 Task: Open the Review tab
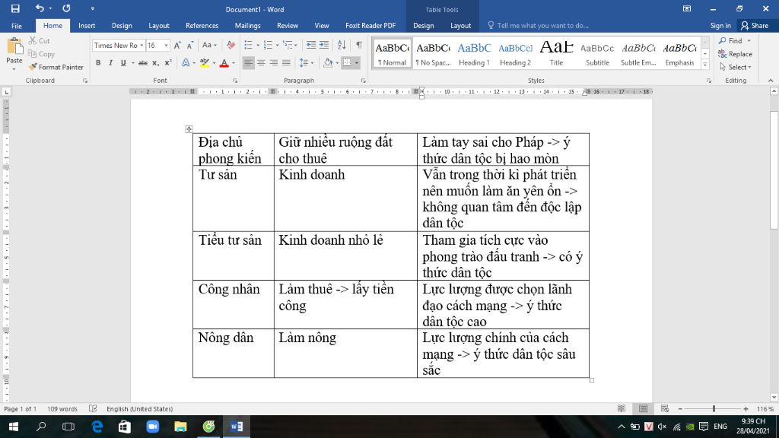[288, 25]
